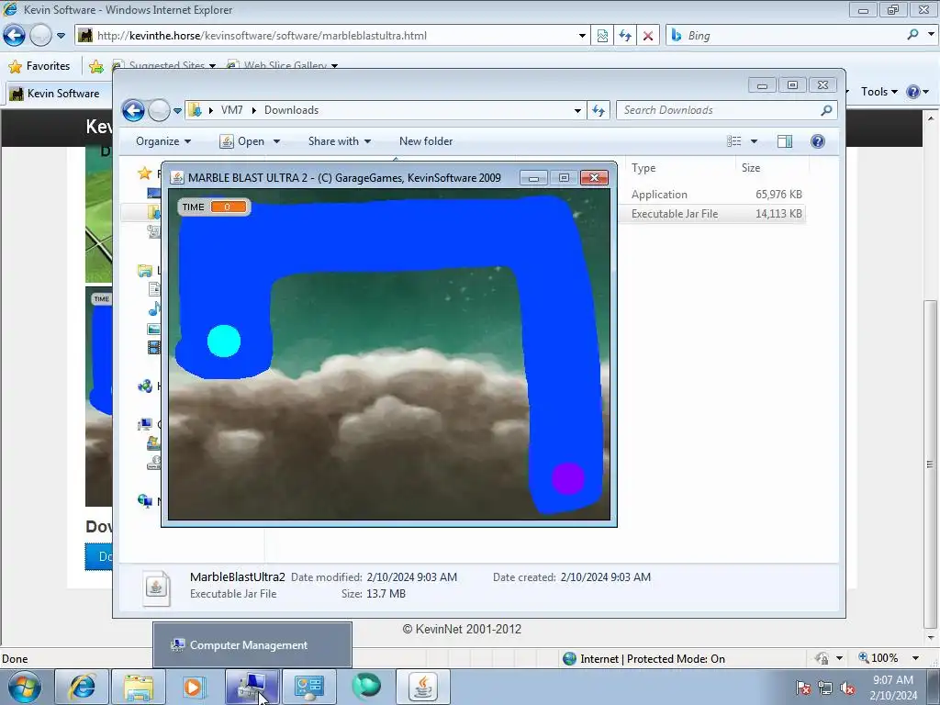This screenshot has width=940, height=705.
Task: Click the muted volume speaker tray icon
Action: 847,688
